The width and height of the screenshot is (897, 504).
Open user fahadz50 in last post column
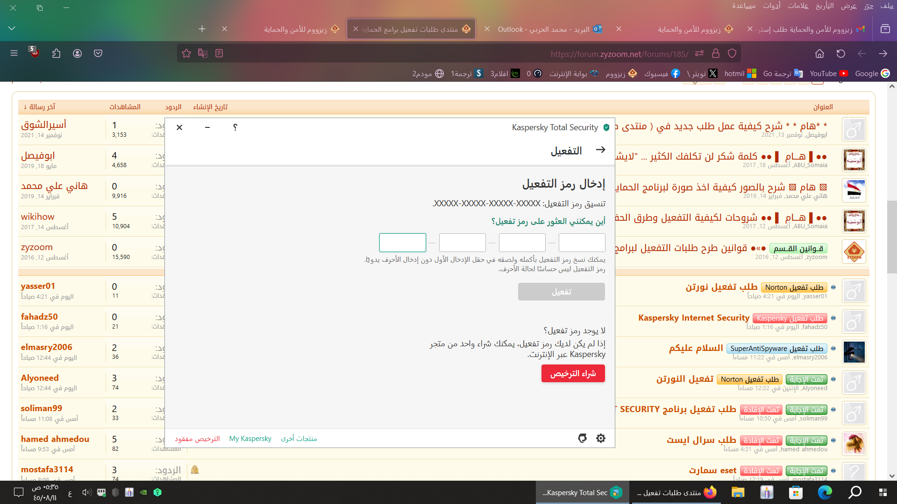(39, 316)
